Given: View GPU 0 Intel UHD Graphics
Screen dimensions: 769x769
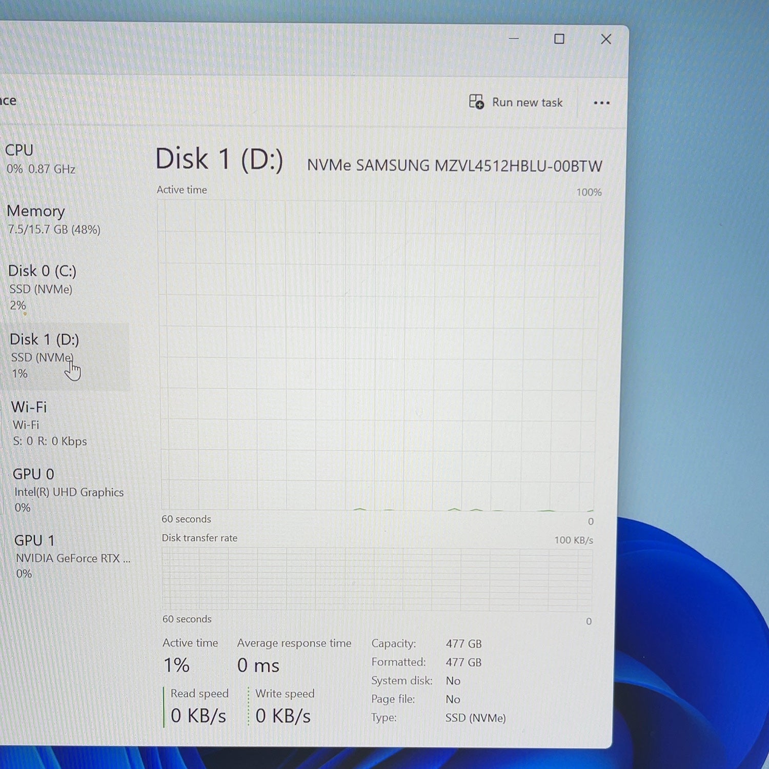Looking at the screenshot, I should (70, 491).
